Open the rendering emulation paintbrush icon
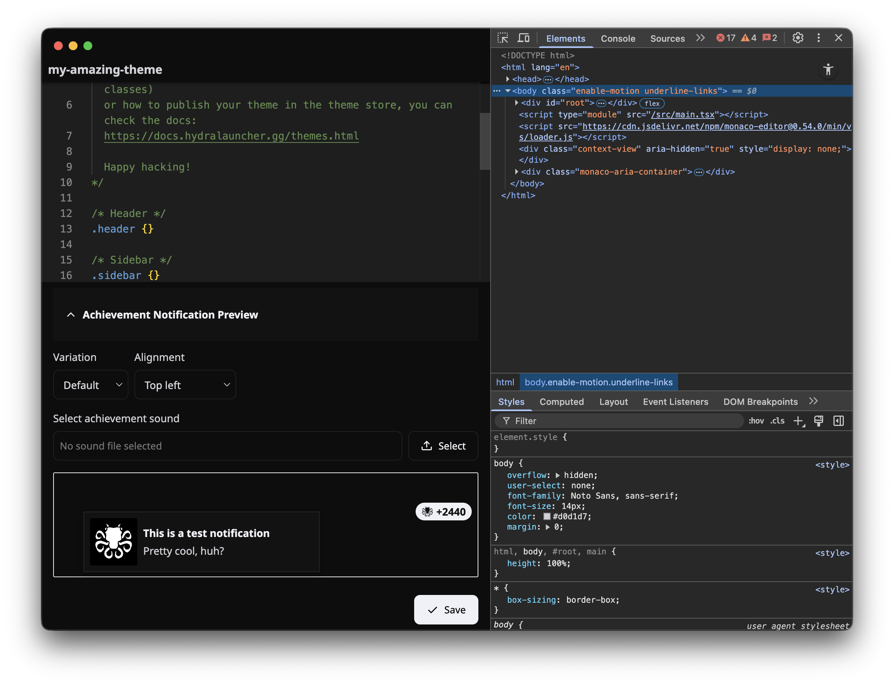The width and height of the screenshot is (894, 685). point(819,421)
